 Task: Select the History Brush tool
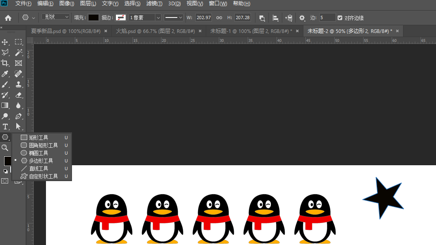[5, 95]
